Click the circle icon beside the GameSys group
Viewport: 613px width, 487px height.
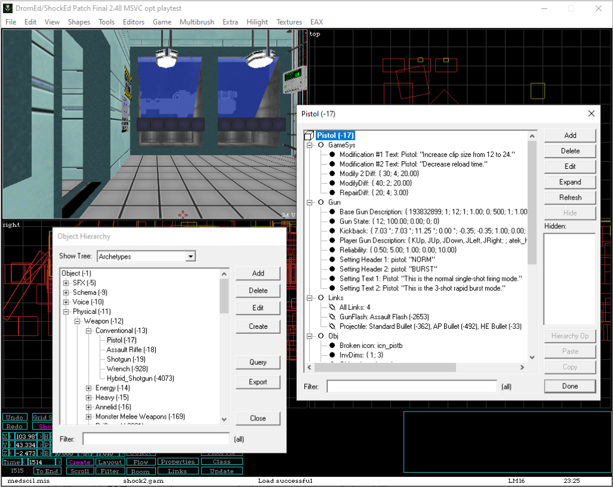(x=321, y=145)
